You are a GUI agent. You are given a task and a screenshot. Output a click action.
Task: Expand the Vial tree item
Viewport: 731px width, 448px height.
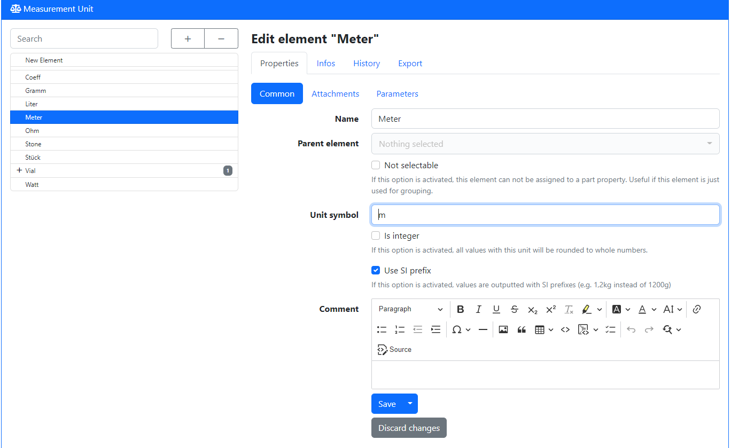click(19, 171)
